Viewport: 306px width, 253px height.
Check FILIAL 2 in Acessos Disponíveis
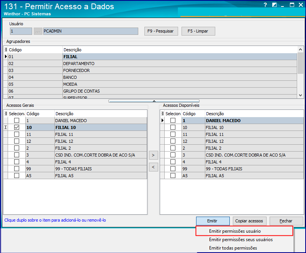pyautogui.click(x=173, y=148)
